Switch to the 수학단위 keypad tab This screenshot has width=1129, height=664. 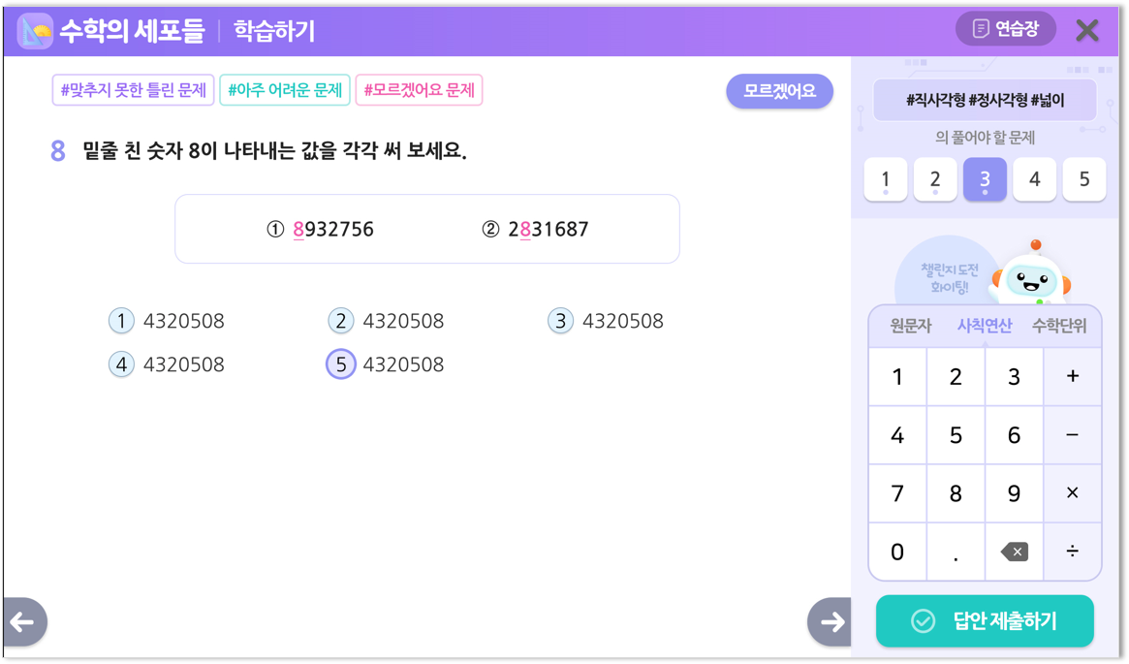click(1058, 327)
